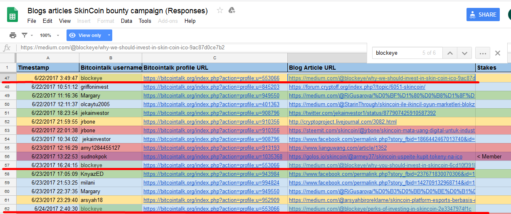The width and height of the screenshot is (511, 214).
Task: Open profile link u=1035368
Action: 213,157
